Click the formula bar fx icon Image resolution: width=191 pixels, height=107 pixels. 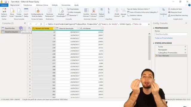41,24
